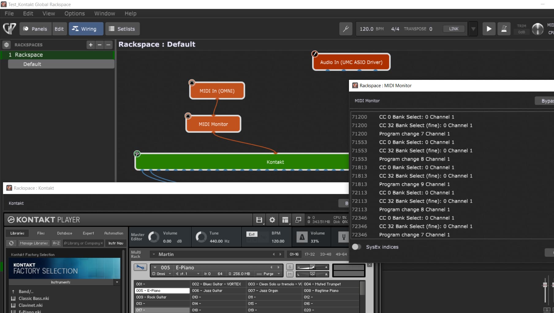Click Kontakt's save disk icon
554x313 pixels.
click(259, 220)
